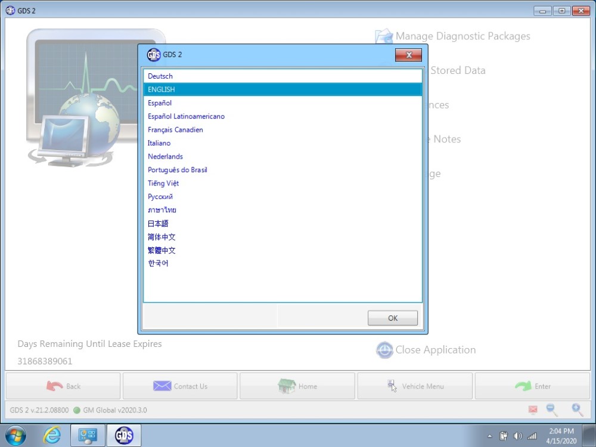Confirm language selection with OK

[x=392, y=318]
